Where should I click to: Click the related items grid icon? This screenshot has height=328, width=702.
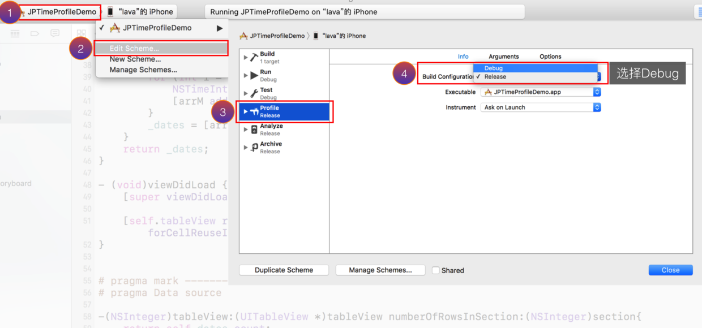click(82, 34)
